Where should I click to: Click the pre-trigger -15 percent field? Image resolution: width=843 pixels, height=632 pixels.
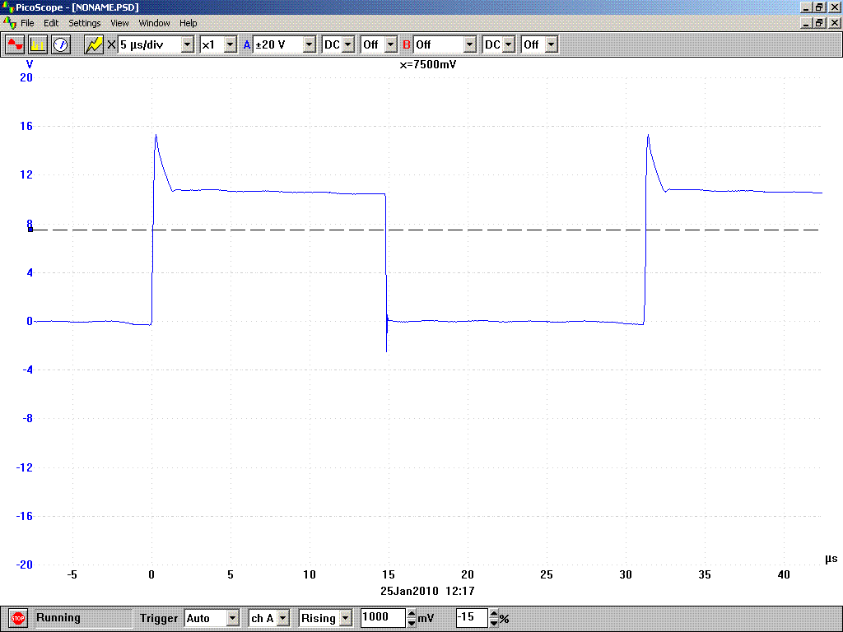click(472, 617)
